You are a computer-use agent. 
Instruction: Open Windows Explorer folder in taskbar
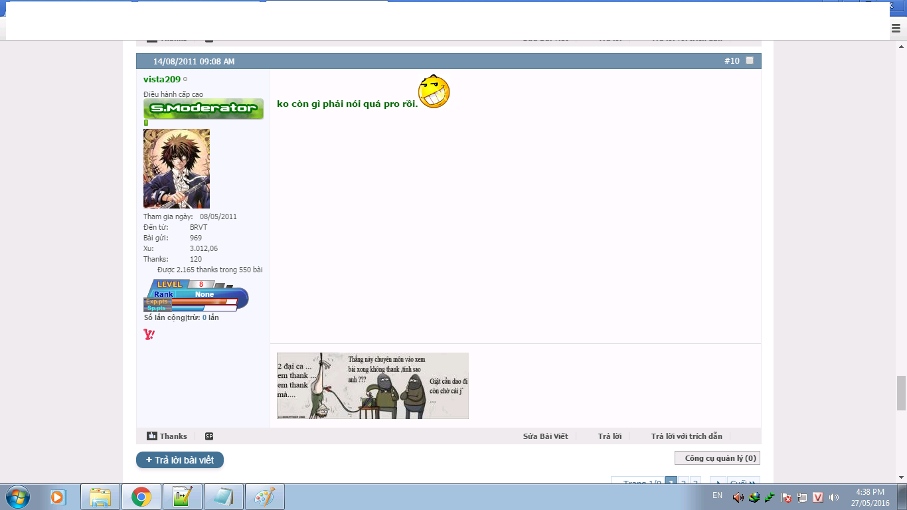[100, 497]
